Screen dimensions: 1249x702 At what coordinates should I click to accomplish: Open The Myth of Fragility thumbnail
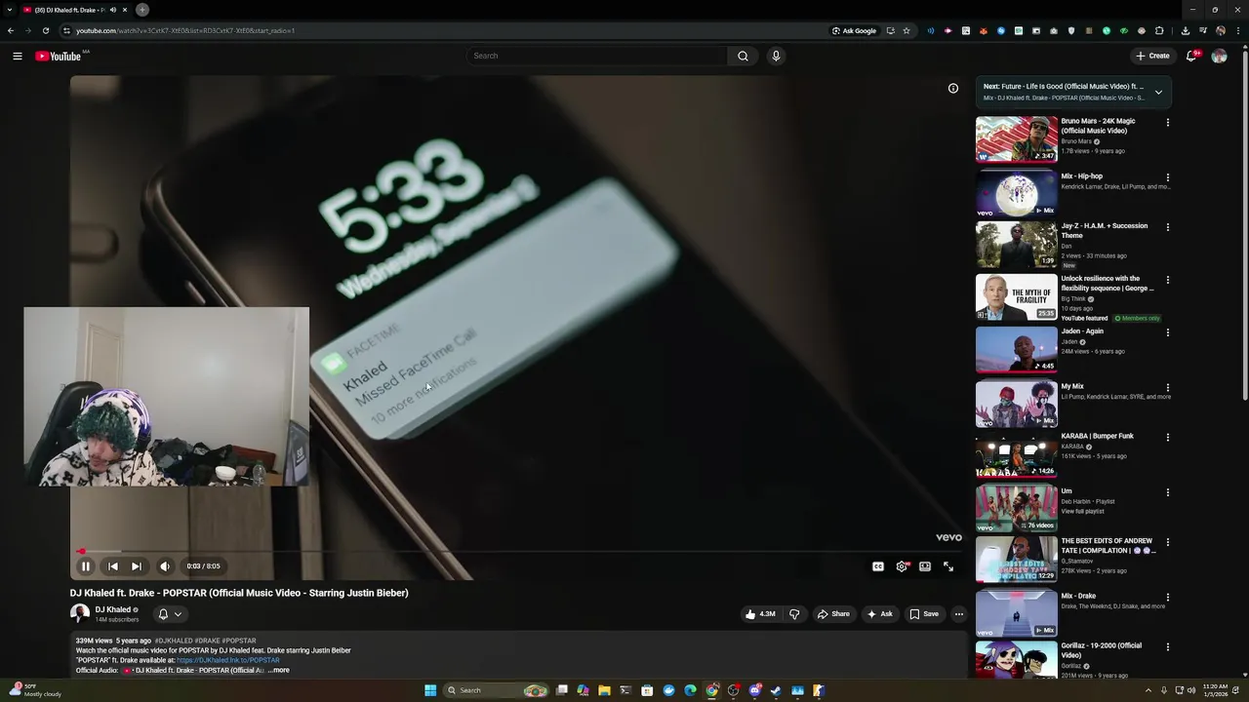pos(1017,297)
